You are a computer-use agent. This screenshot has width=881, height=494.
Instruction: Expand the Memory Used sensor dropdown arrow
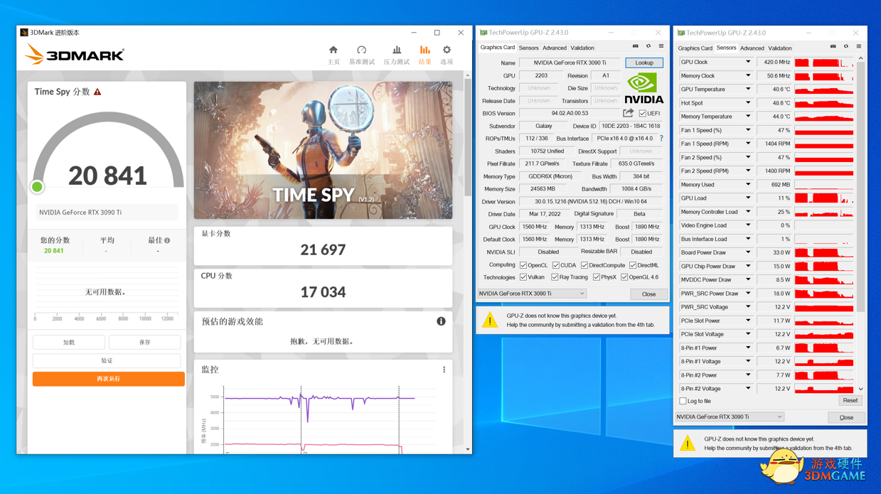(x=747, y=185)
